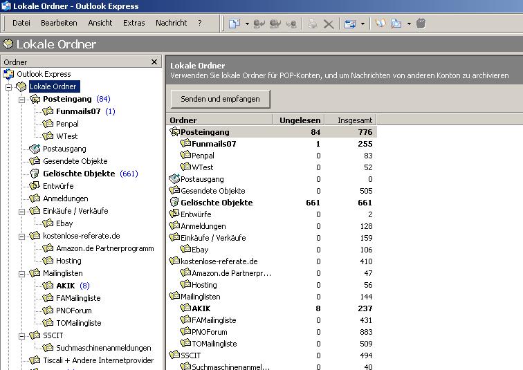Collapse the Mailinglisten tree node
The height and width of the screenshot is (370, 523).
[x=21, y=274]
